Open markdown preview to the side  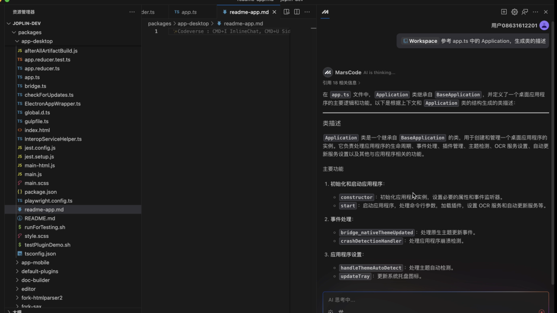coord(286,12)
